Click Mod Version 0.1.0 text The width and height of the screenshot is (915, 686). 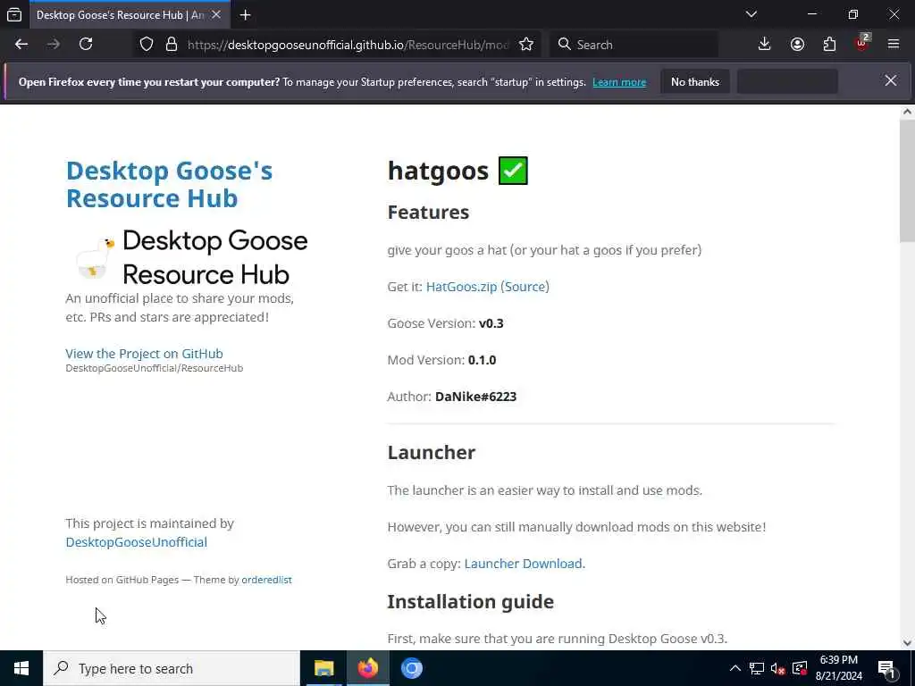(x=441, y=360)
